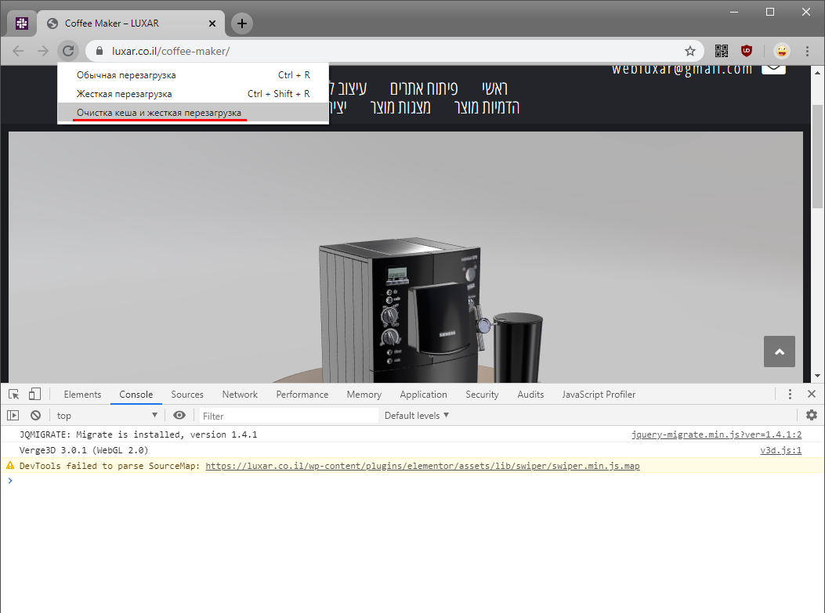Go forward to the next page
825x613 pixels.
pyautogui.click(x=42, y=51)
